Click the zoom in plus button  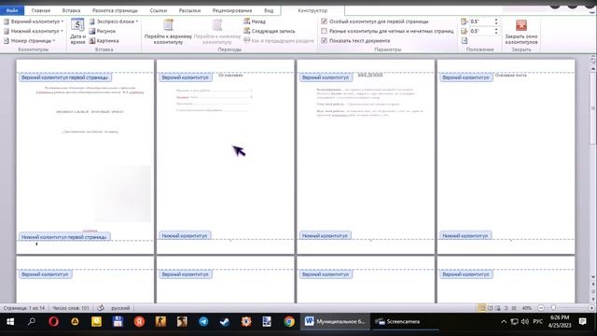click(x=591, y=308)
